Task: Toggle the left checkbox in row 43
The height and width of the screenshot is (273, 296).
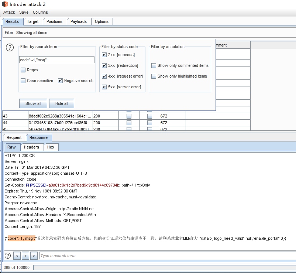Action: point(129,116)
